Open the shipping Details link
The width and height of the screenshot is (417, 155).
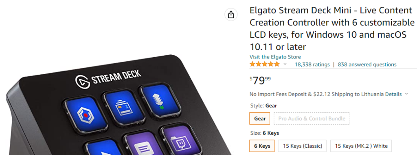coord(393,94)
